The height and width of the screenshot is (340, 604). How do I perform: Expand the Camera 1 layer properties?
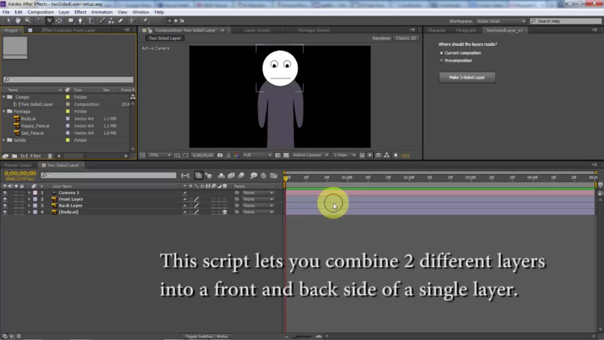29,193
